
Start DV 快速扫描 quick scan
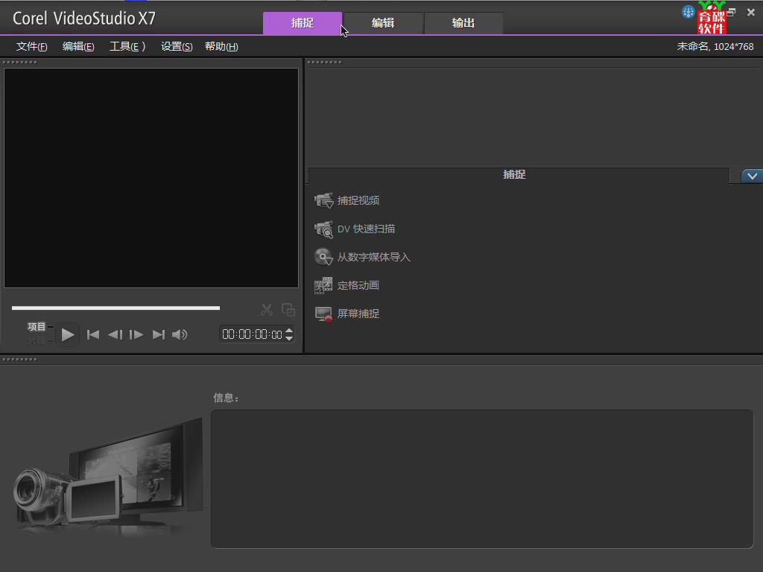click(x=355, y=229)
